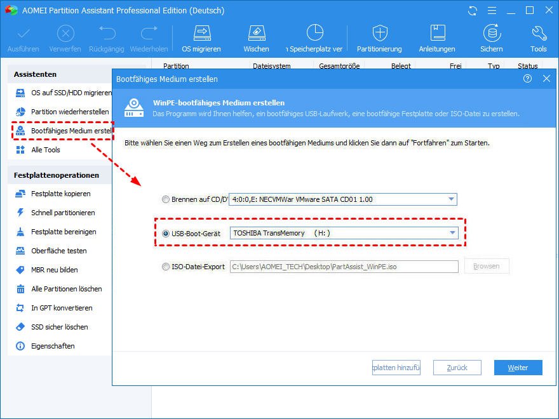
Task: Click the Dateisystem column header
Action: click(x=272, y=65)
